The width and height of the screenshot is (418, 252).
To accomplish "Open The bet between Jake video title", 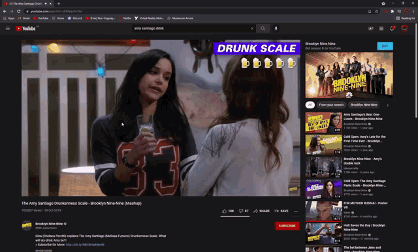I will tap(362, 249).
